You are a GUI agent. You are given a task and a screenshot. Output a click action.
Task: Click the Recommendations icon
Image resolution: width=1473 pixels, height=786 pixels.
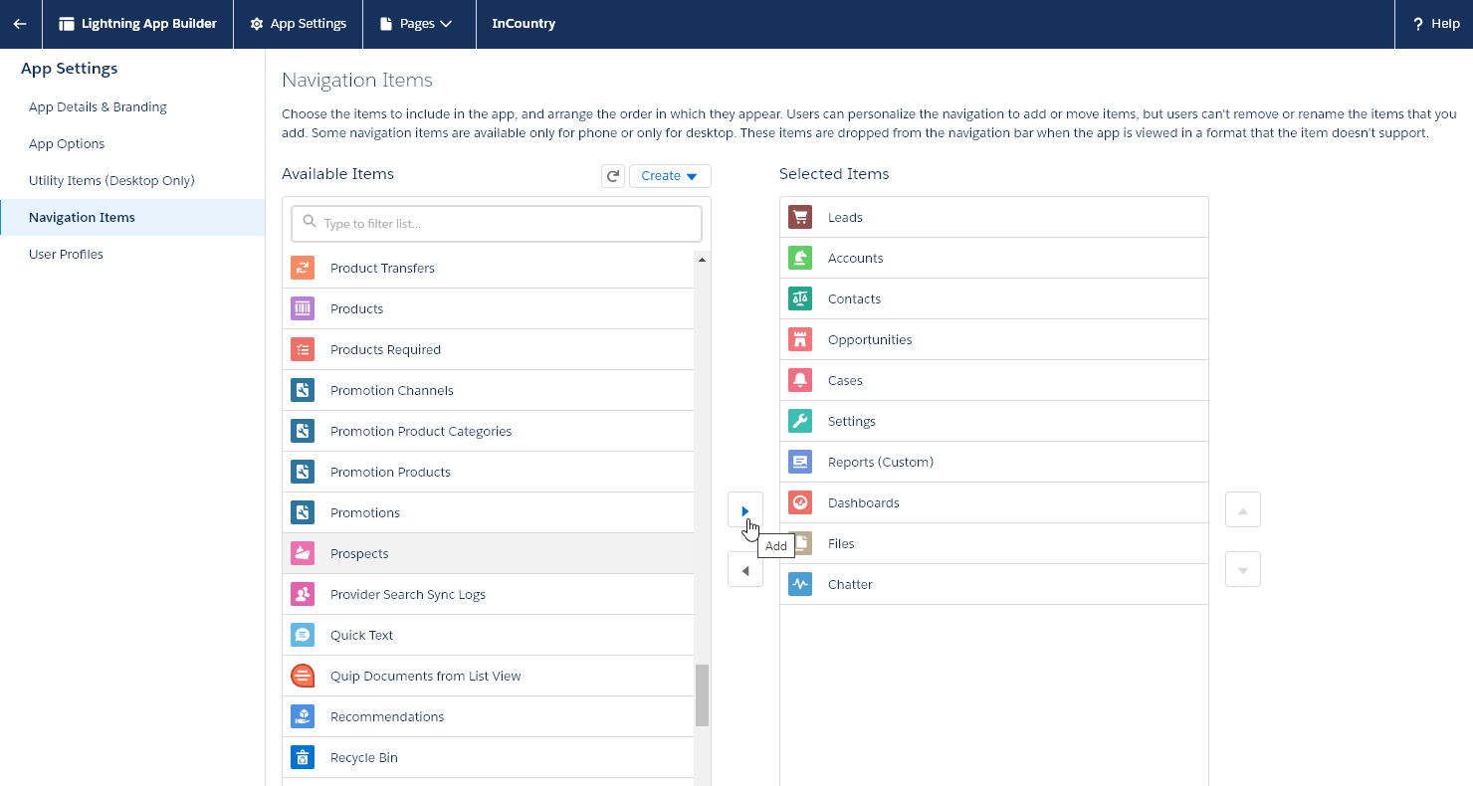303,716
